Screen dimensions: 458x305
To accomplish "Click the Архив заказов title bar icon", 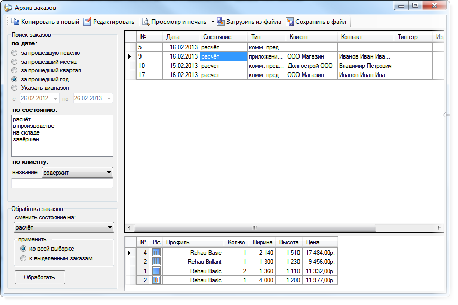I will [x=8, y=8].
